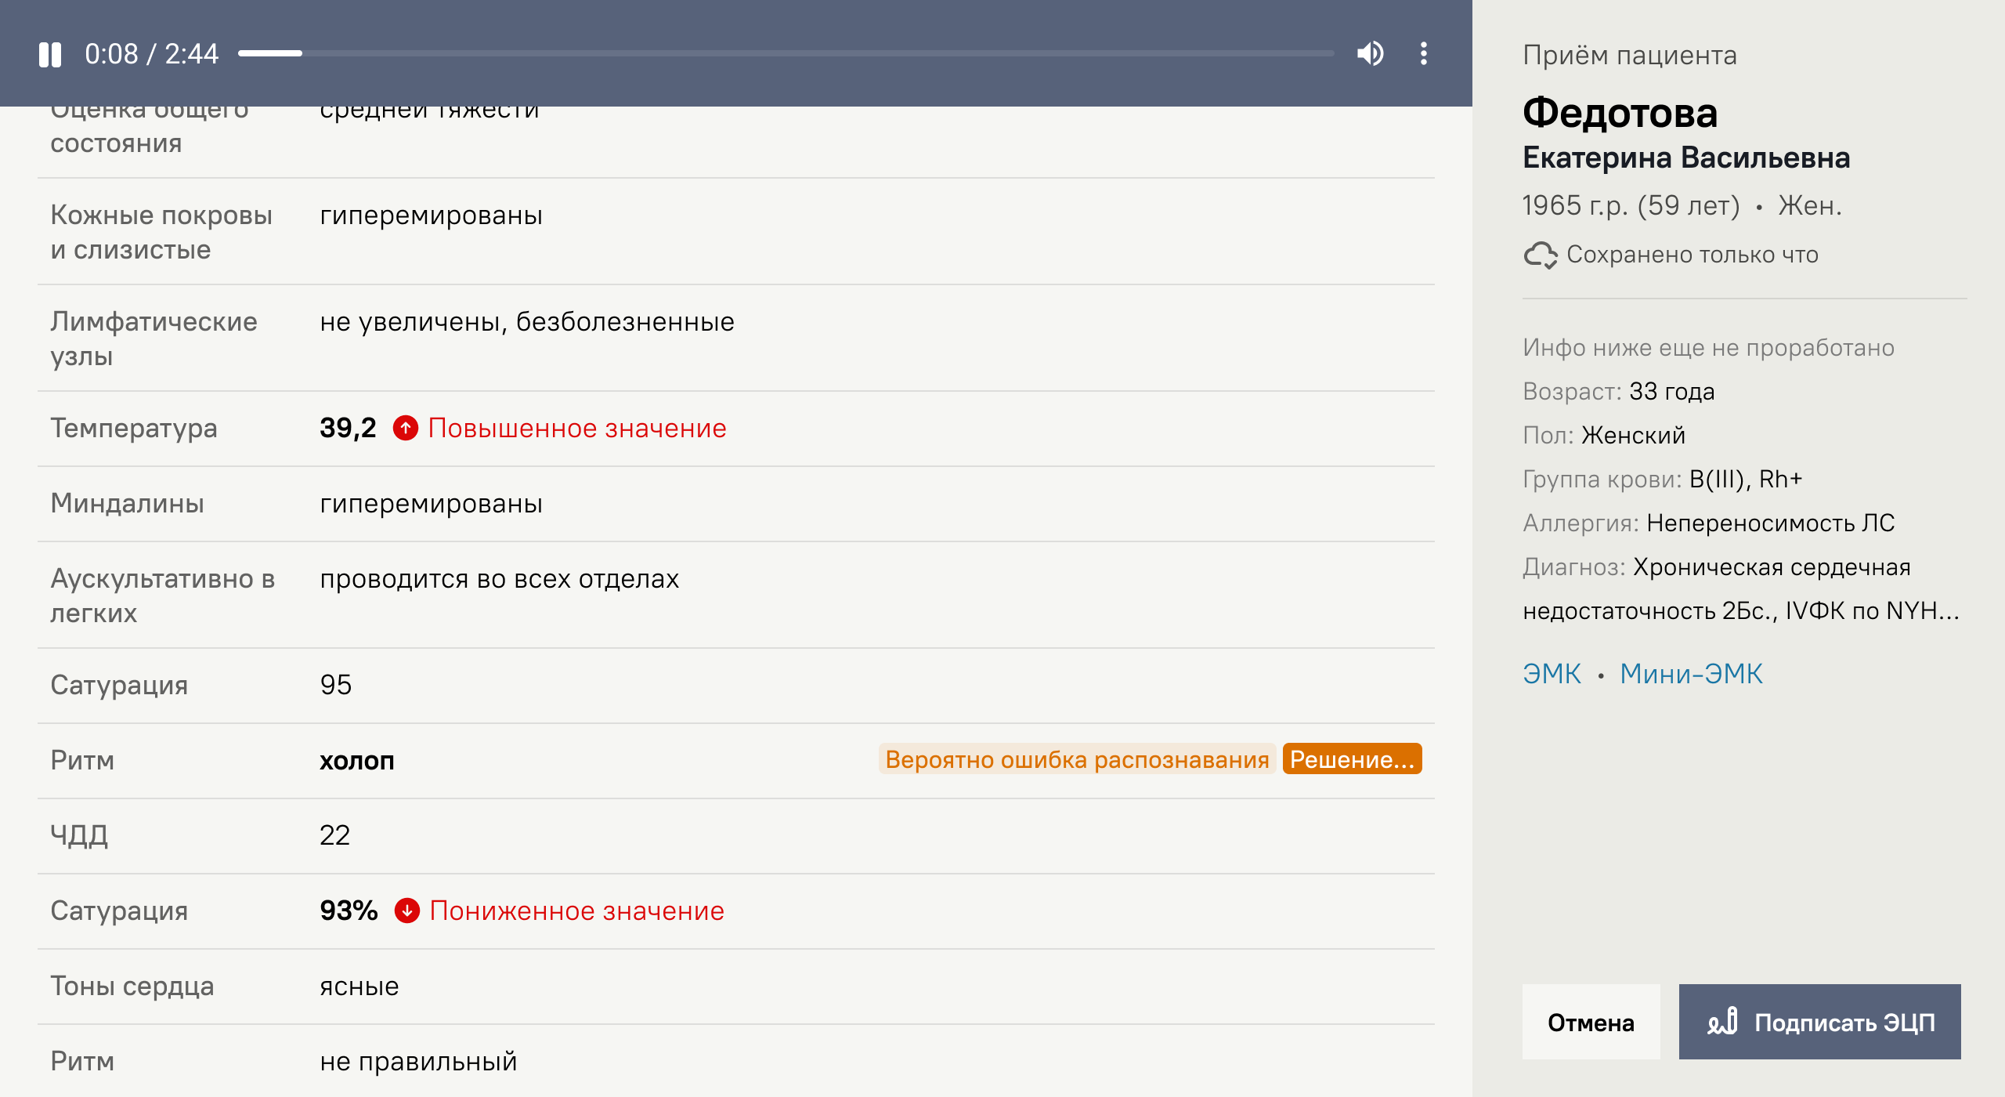The image size is (2005, 1097).
Task: Click the signature icon on Подписать ЭЦП
Action: 1722,1022
